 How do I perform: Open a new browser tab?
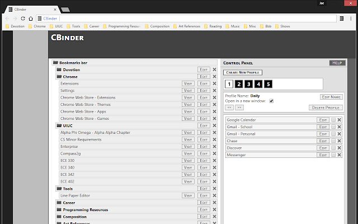[x=65, y=10]
